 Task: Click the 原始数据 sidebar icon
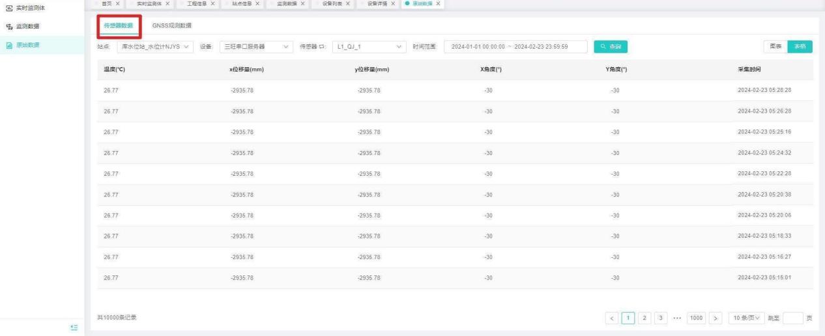click(8, 45)
